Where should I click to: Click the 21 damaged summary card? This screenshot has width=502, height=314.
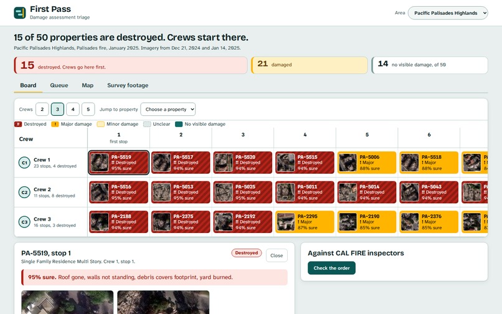[x=310, y=65]
